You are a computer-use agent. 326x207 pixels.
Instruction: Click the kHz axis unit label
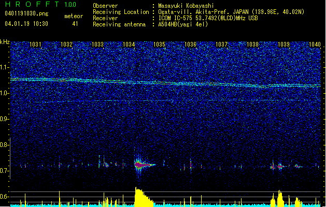coord(5,42)
